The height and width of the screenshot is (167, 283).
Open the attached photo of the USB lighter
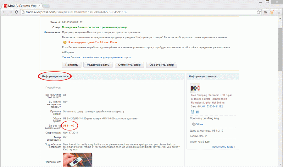point(78,159)
